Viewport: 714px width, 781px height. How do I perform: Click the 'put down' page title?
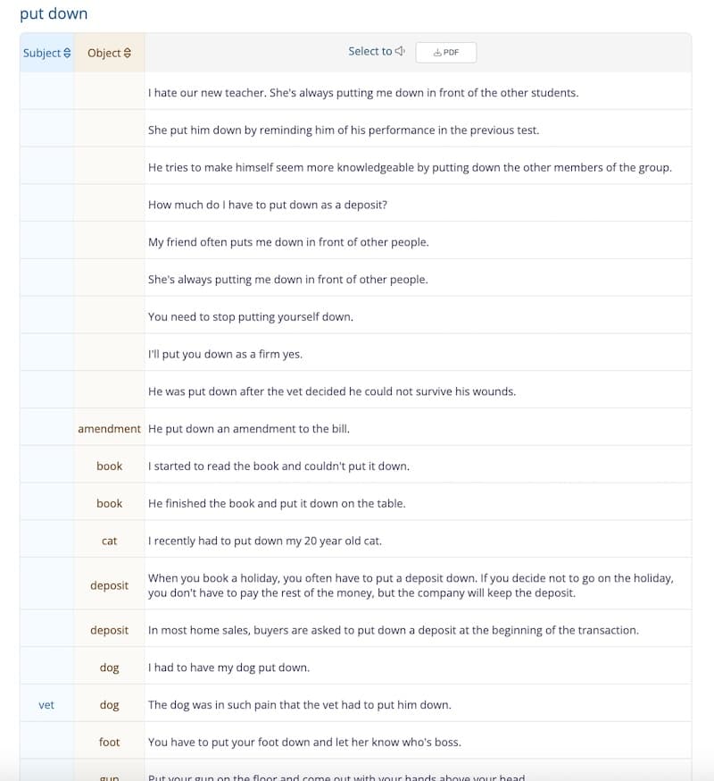click(54, 13)
